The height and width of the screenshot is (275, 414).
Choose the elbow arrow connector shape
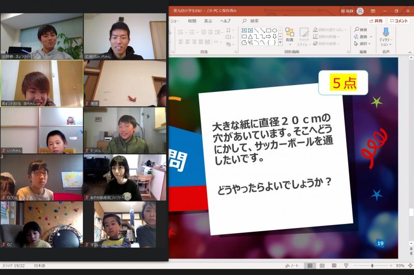click(x=262, y=36)
